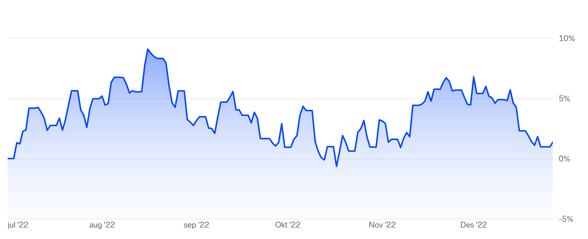588x239 pixels.
Task: Select the mid-September peak near 5%
Action: pyautogui.click(x=233, y=92)
